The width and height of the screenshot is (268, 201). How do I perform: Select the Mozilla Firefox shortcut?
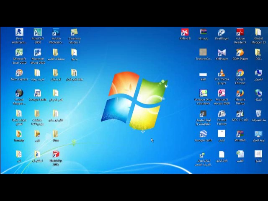click(x=240, y=97)
